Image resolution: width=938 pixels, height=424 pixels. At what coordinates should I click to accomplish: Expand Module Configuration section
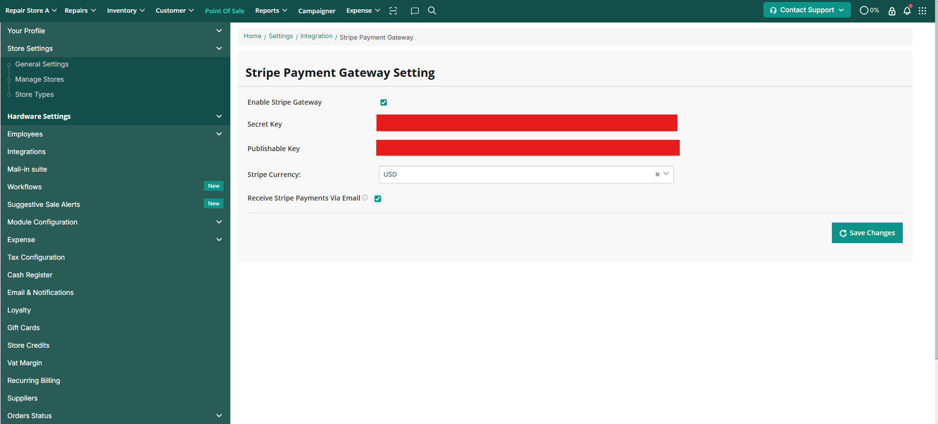pyautogui.click(x=115, y=222)
